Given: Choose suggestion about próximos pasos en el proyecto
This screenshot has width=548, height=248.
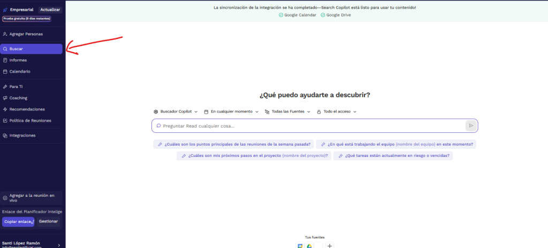Looking at the screenshot, I should (254, 156).
